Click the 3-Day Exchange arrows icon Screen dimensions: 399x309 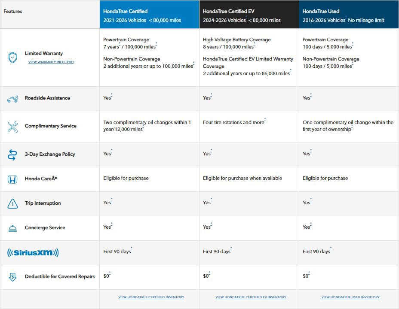[13, 155]
